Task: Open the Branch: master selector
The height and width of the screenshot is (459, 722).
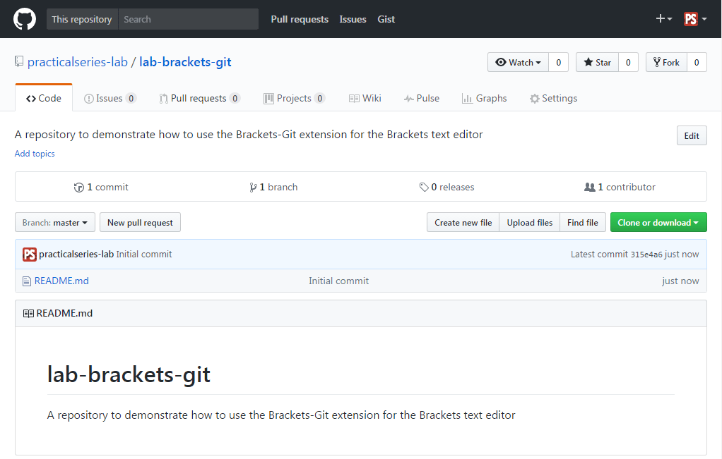Action: point(55,222)
